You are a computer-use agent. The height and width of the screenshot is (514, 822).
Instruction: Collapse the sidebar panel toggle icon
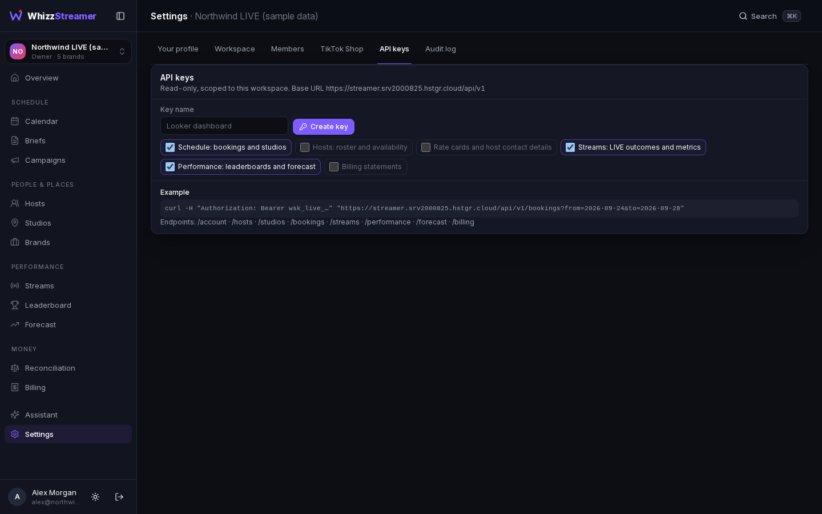(120, 16)
